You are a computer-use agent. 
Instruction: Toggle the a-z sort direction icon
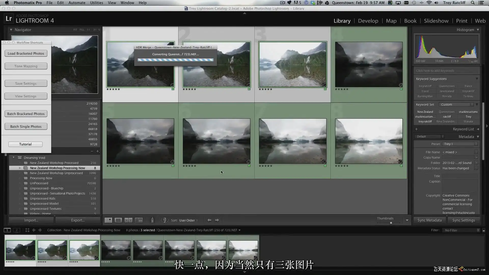pos(165,220)
